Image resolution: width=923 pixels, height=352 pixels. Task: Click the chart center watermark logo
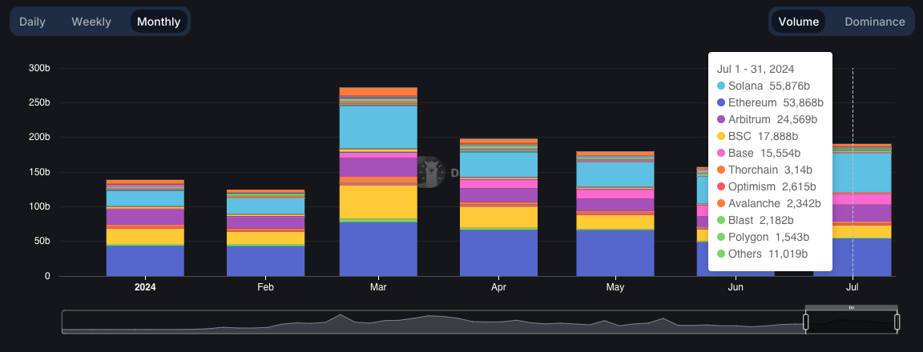pyautogui.click(x=433, y=172)
